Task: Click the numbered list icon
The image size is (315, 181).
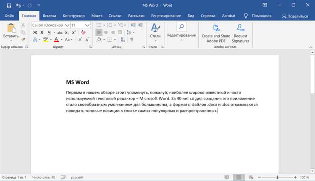Action: coord(110,25)
